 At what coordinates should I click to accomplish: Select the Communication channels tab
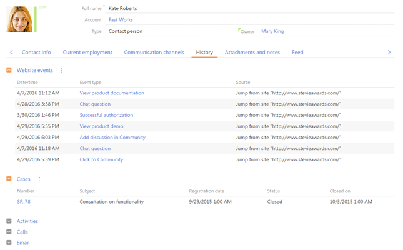tap(154, 52)
